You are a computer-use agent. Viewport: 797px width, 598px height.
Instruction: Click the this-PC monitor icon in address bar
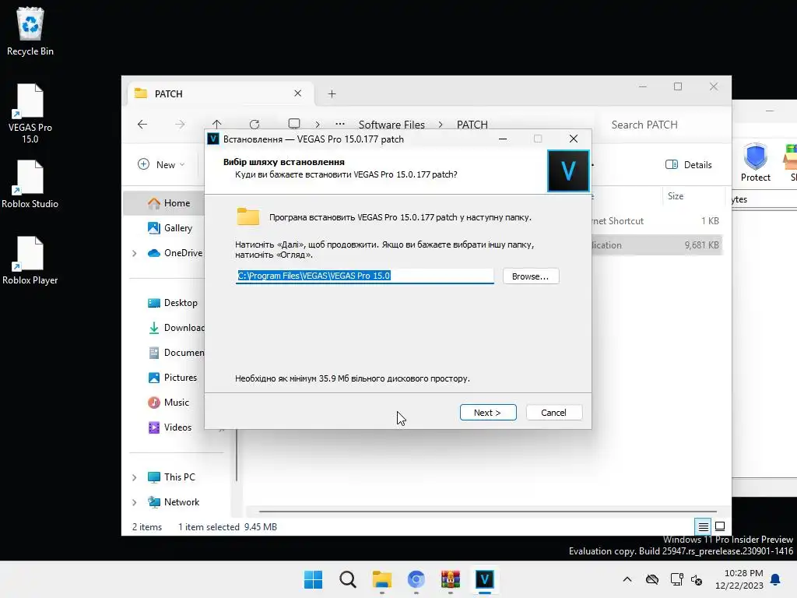point(293,124)
